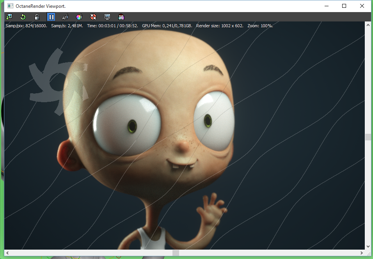Click the Zoom: 100% status text
Screen dimensions: 373x259
click(x=260, y=26)
